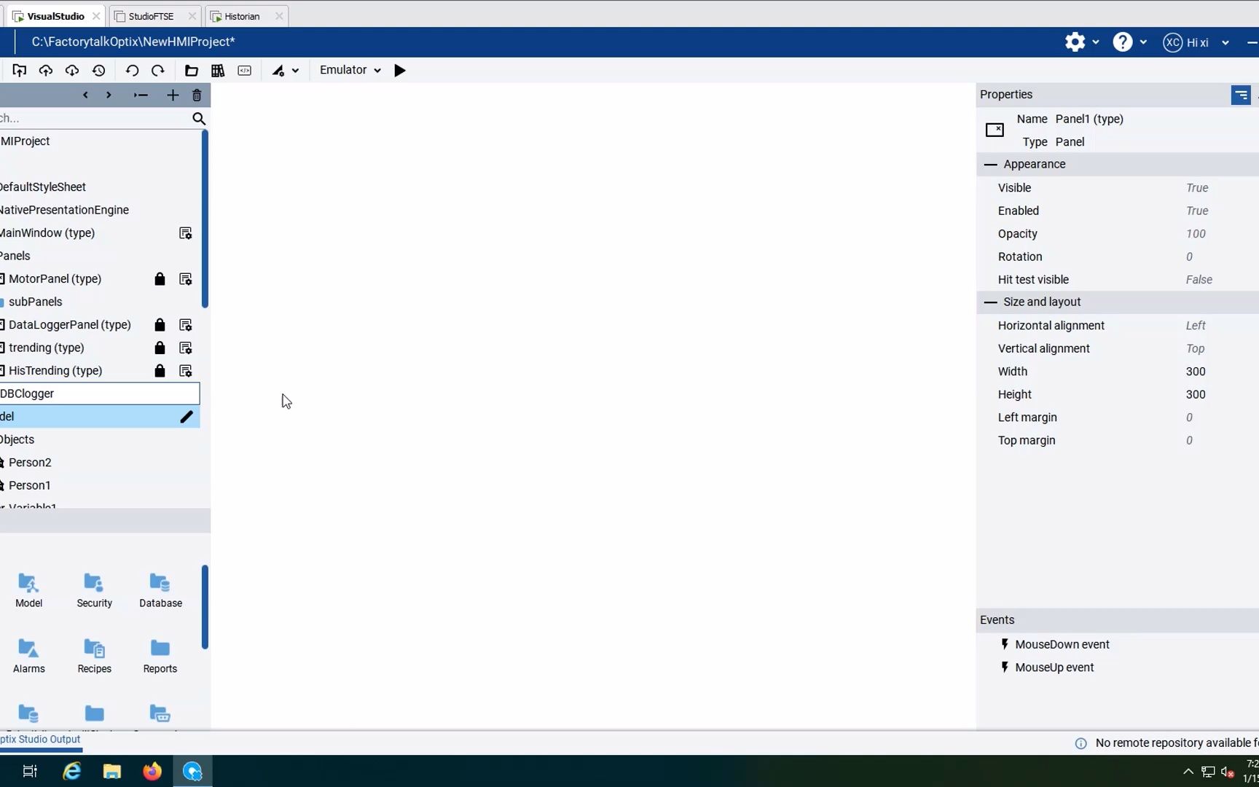Undo the last action
The image size is (1259, 787).
coord(132,71)
